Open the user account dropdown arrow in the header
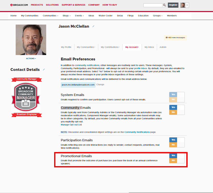Viewport: 213px width, 193px height. click(187, 5)
